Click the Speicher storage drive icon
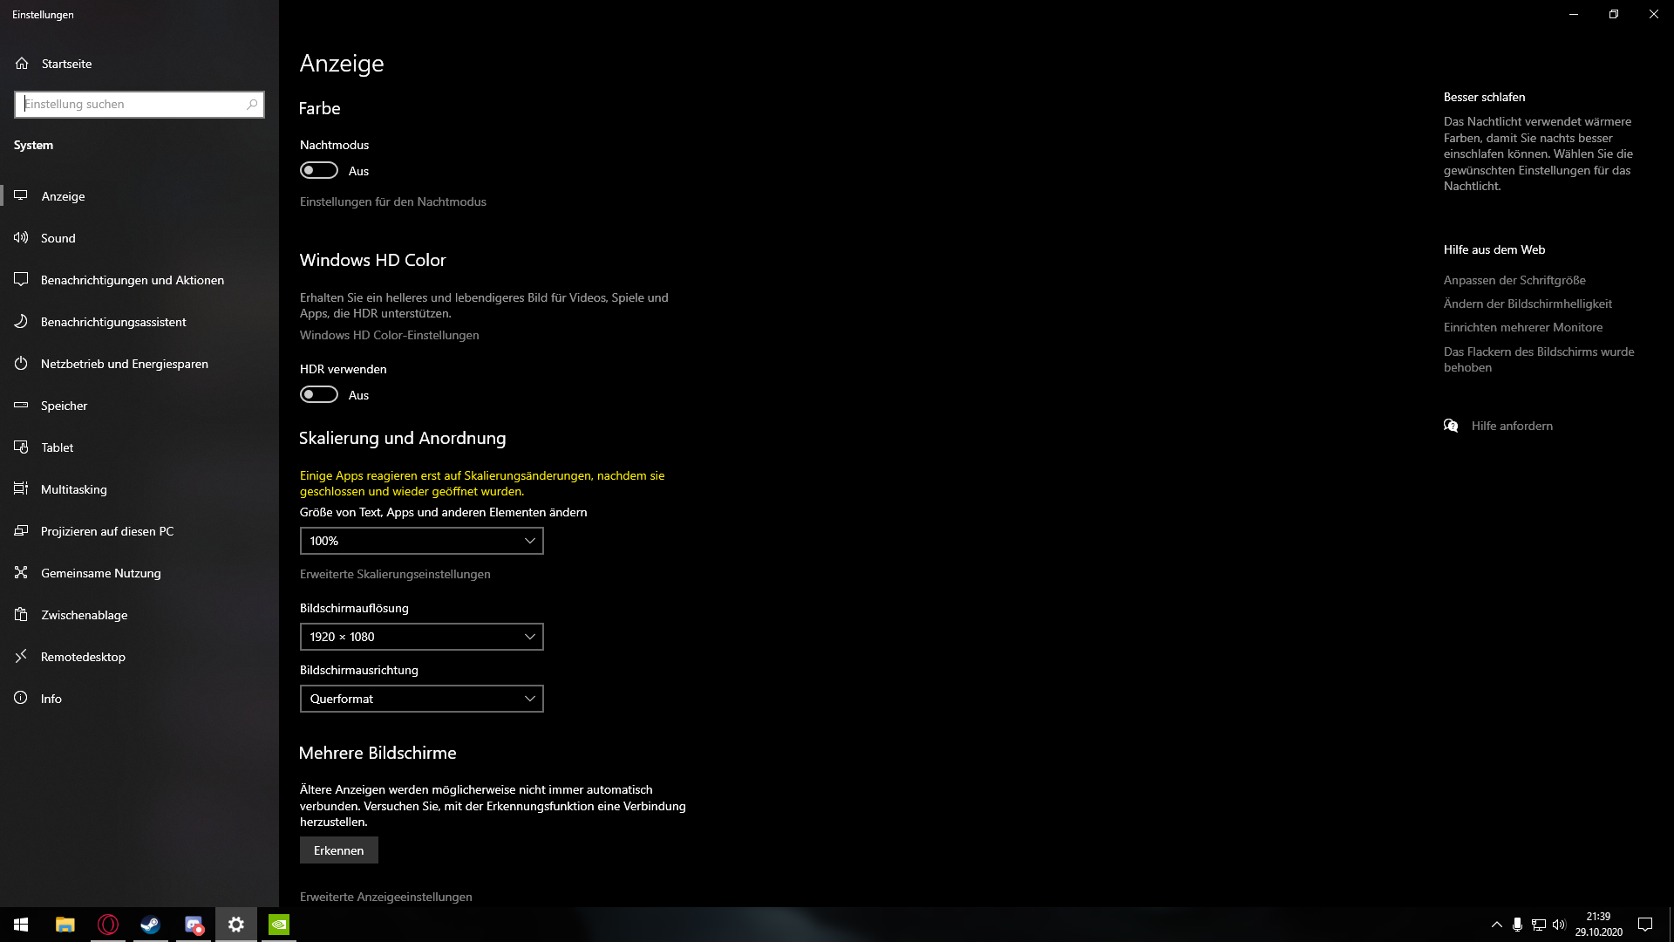 click(21, 405)
